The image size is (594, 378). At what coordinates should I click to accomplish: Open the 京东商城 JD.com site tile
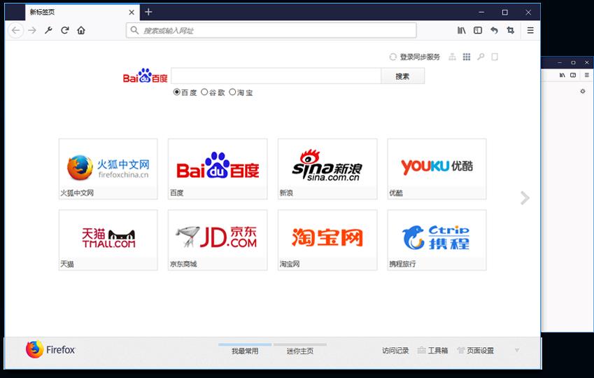click(x=218, y=240)
